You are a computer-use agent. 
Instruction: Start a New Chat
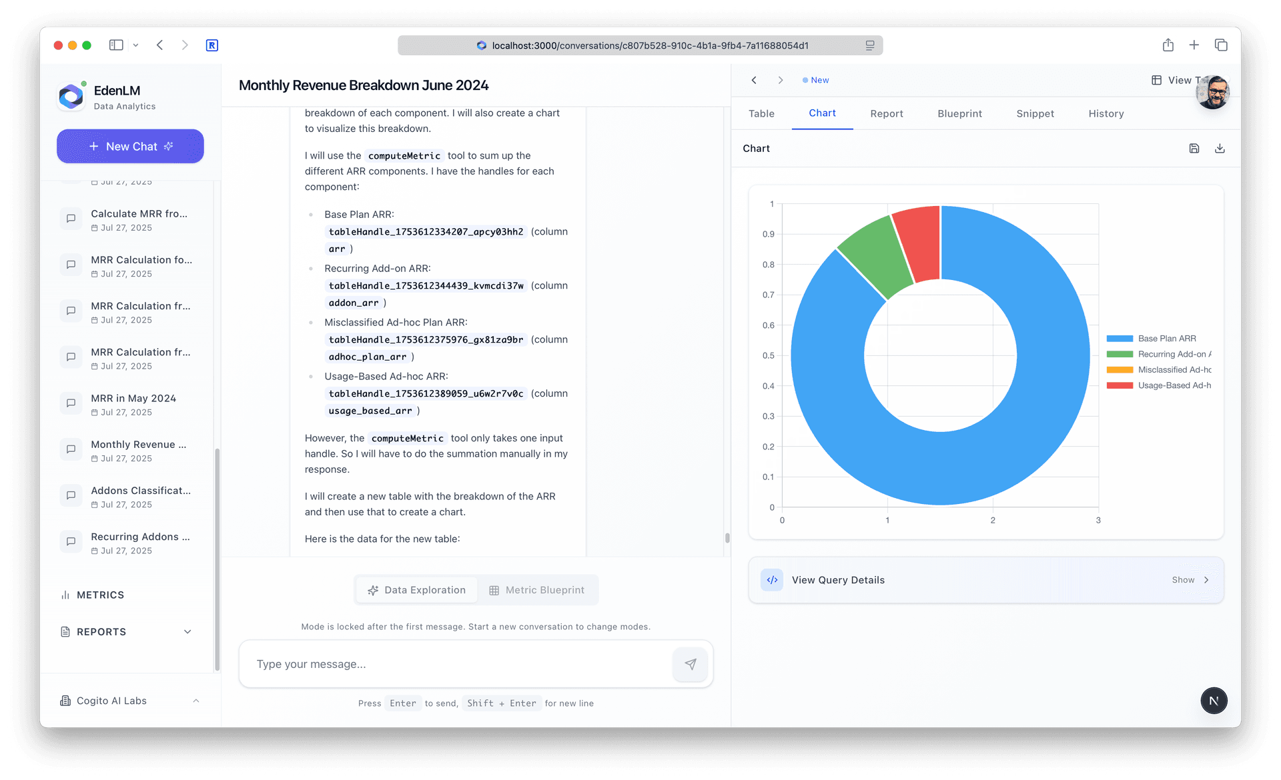point(130,146)
